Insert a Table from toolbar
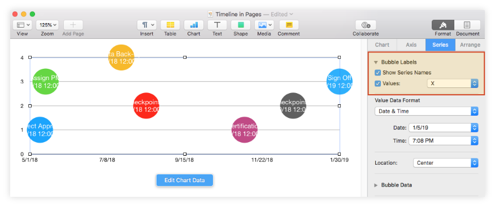The width and height of the screenshot is (495, 207). tap(170, 25)
